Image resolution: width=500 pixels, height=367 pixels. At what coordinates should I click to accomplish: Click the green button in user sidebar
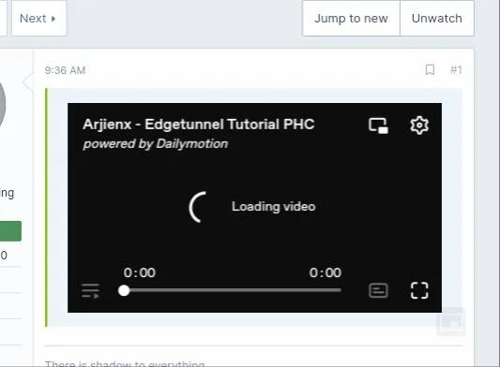(x=10, y=231)
